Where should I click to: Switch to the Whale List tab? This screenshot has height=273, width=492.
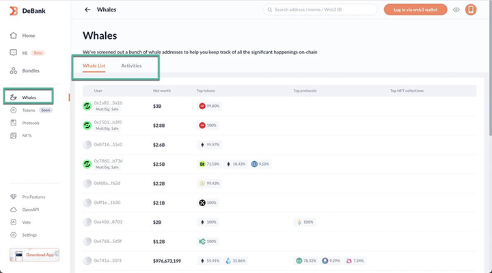[x=94, y=66]
